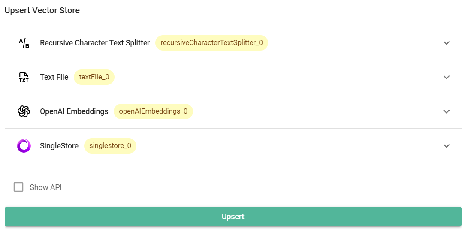Select the textFile_0 yellow chip
Viewport: 468px width, 238px height.
pyautogui.click(x=94, y=77)
